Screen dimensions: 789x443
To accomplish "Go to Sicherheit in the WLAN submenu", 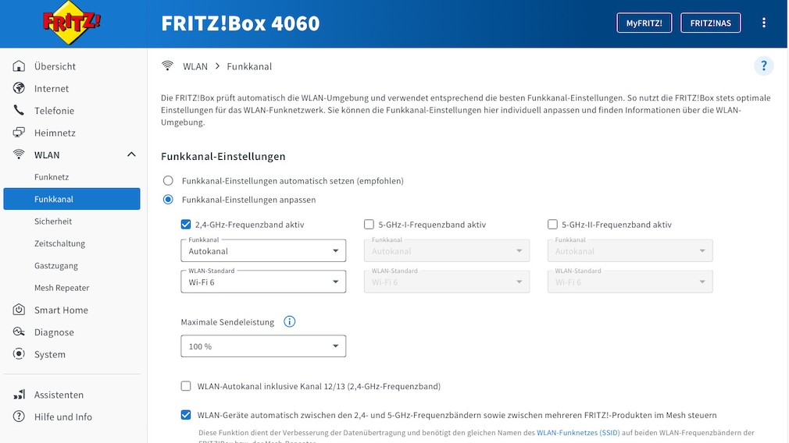I will 53,221.
